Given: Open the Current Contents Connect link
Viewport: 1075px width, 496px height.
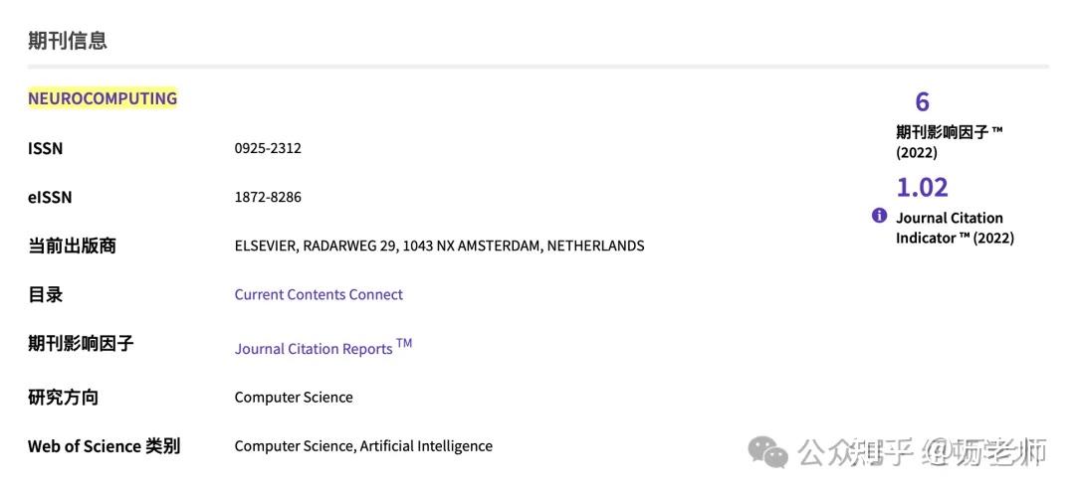Looking at the screenshot, I should click(319, 294).
